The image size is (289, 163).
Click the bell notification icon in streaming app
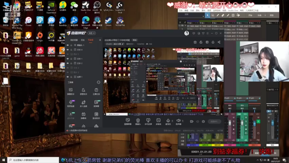pyautogui.click(x=213, y=42)
